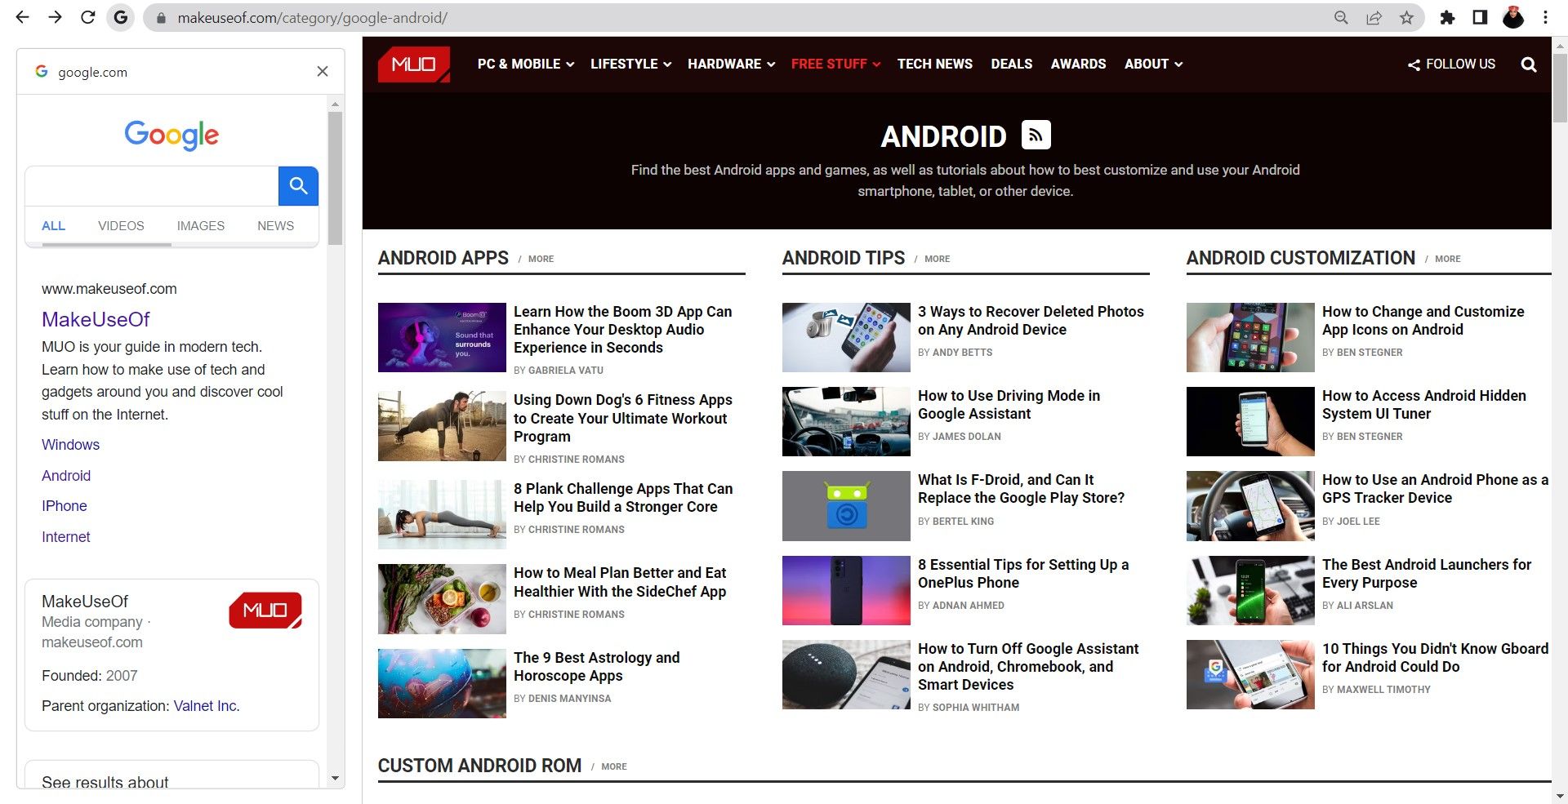This screenshot has height=804, width=1568.
Task: Expand the Lifestyle menu
Action: click(x=630, y=64)
